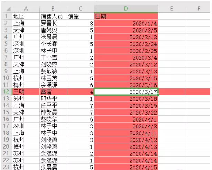Click the 杭州 cell in row 10
The height and width of the screenshot is (170, 212).
click(26, 78)
